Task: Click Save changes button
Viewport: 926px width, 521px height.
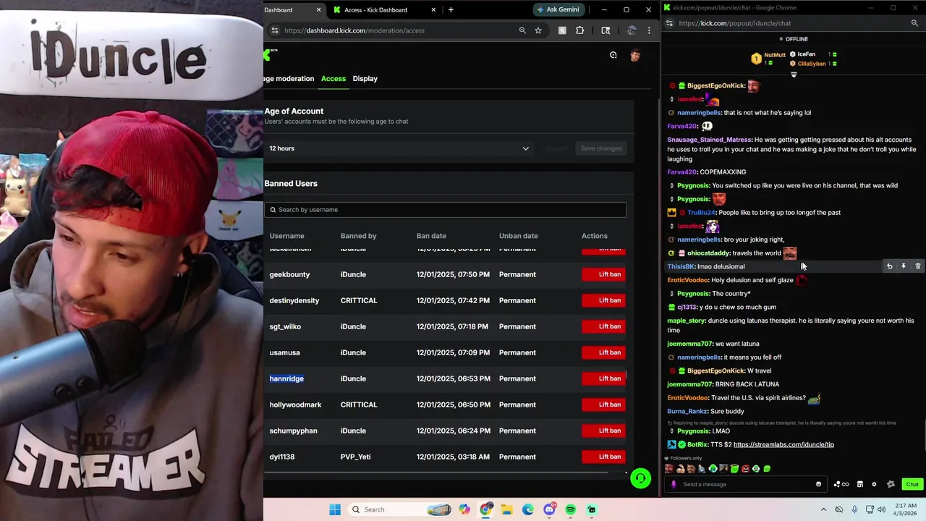Action: point(601,148)
